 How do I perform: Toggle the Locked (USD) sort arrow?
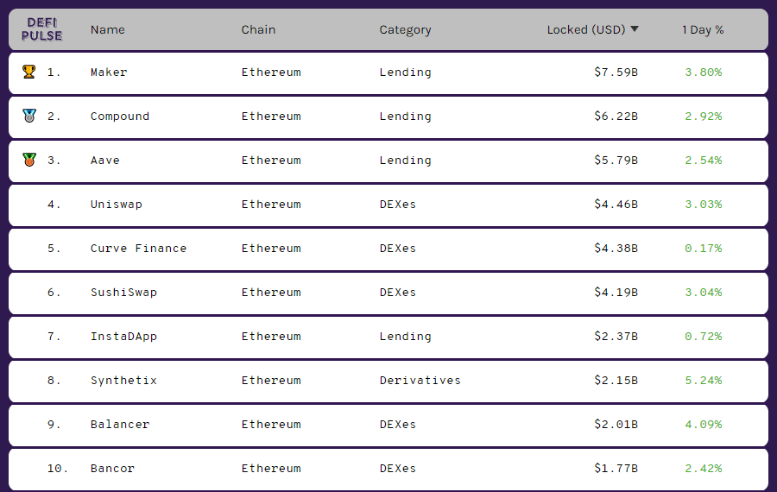(635, 29)
